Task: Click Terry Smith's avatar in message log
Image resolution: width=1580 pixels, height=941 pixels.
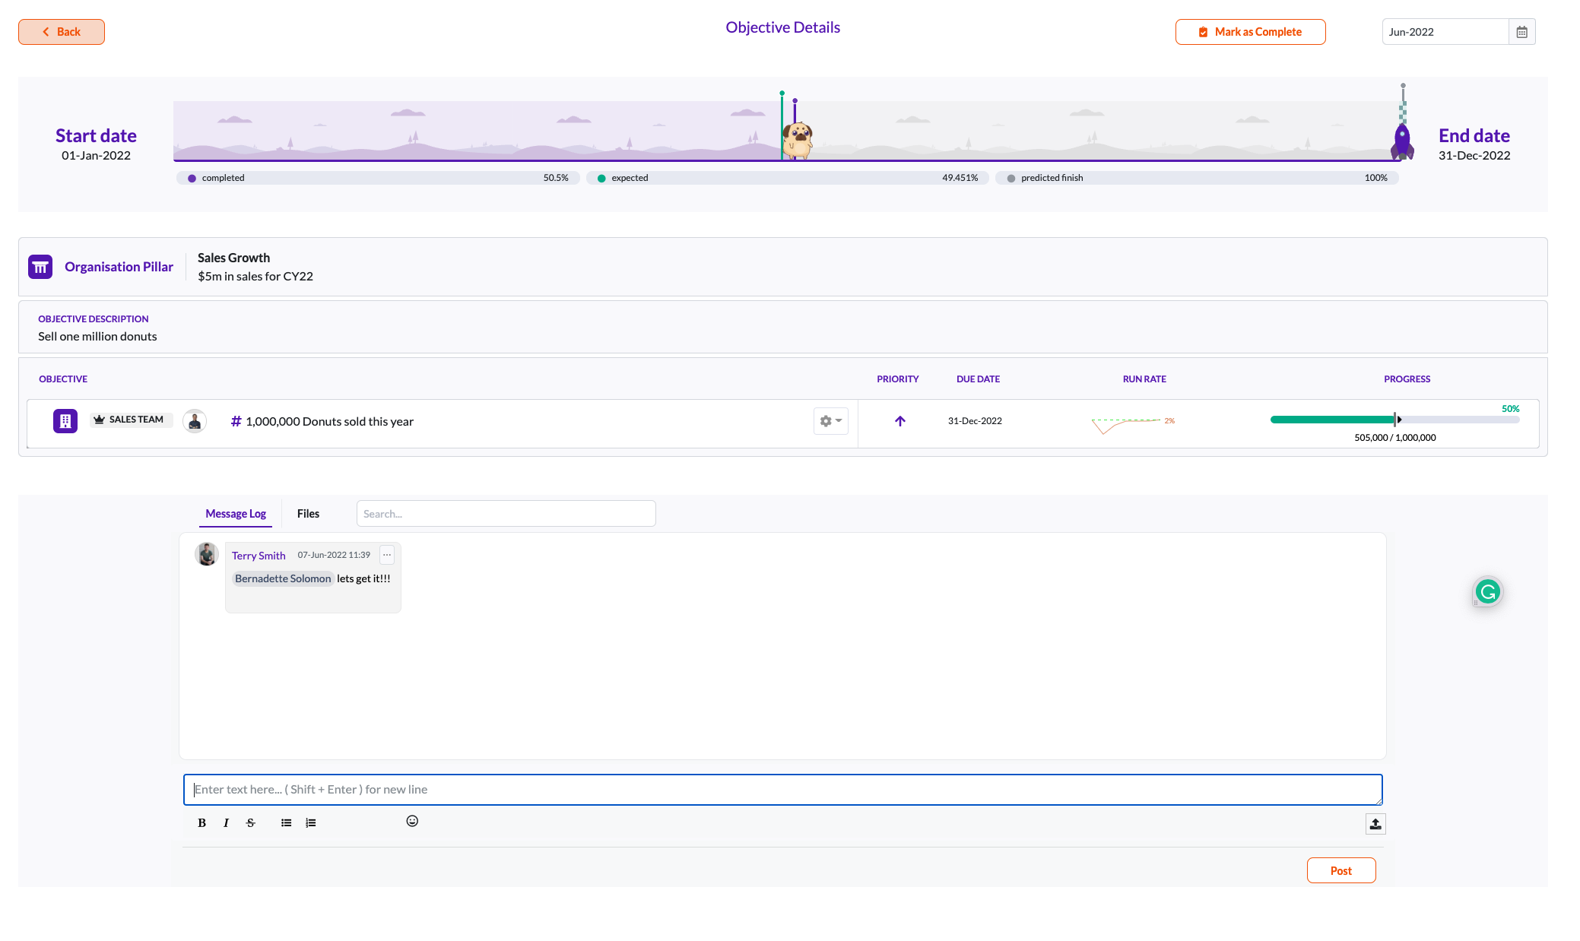Action: [206, 554]
